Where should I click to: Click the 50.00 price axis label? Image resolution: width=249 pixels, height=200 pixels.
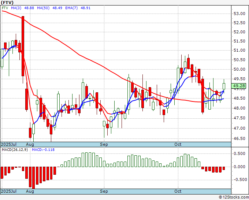(x=239, y=69)
